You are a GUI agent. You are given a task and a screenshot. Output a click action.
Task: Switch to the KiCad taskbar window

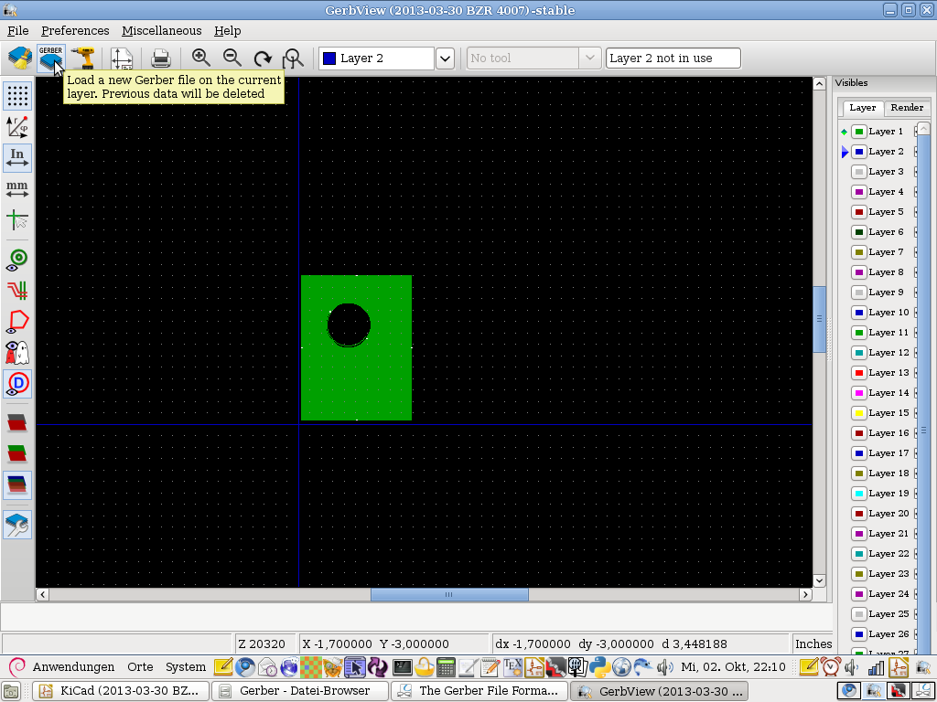121,691
